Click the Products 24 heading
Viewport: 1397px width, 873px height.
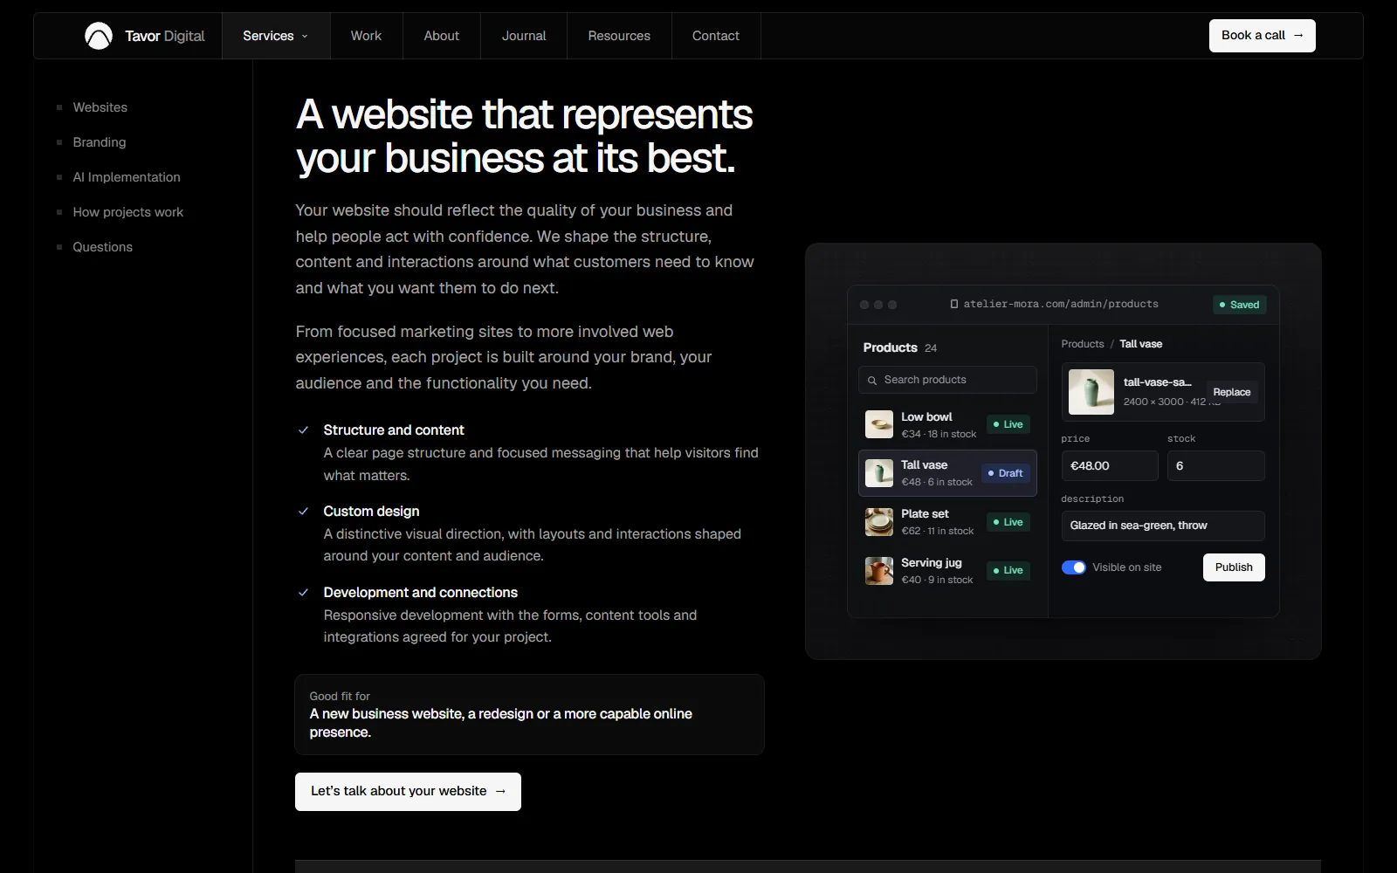coord(899,347)
